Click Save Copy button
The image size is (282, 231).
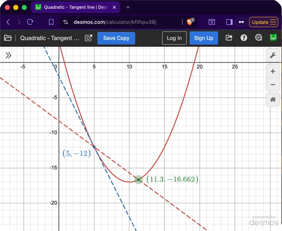[x=116, y=38]
